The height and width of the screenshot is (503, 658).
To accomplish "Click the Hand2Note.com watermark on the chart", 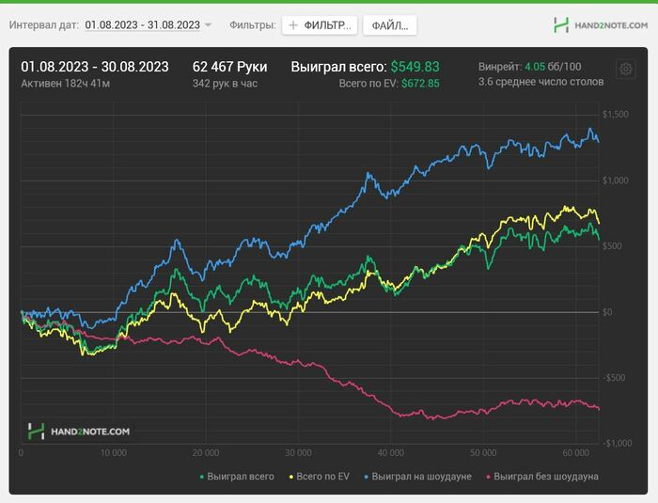I will [x=79, y=432].
